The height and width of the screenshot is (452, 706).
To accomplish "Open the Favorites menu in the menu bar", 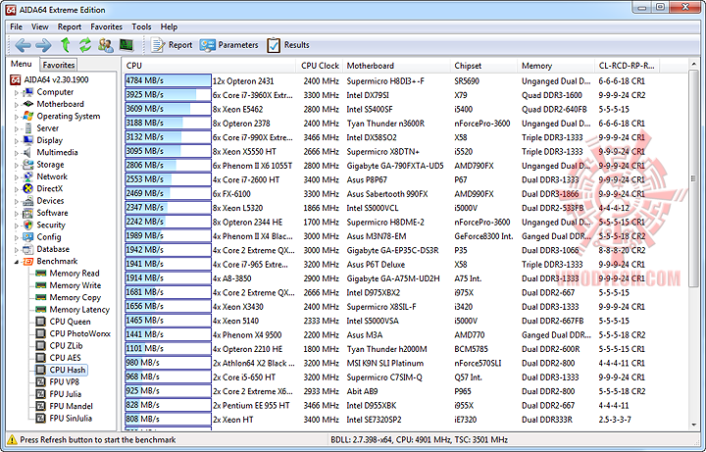I will click(x=106, y=27).
